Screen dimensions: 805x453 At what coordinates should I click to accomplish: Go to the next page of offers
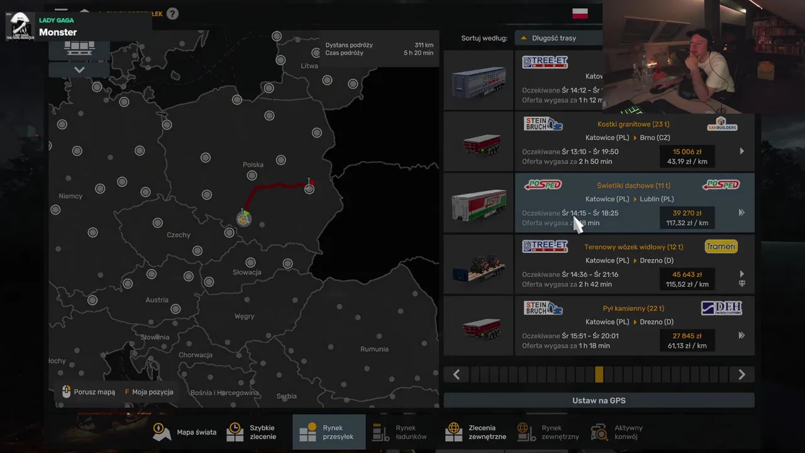(741, 374)
